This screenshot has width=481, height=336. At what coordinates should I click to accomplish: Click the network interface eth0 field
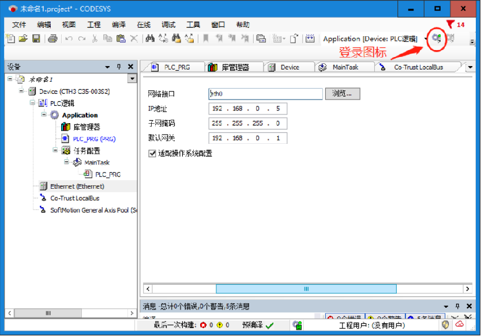(x=265, y=94)
